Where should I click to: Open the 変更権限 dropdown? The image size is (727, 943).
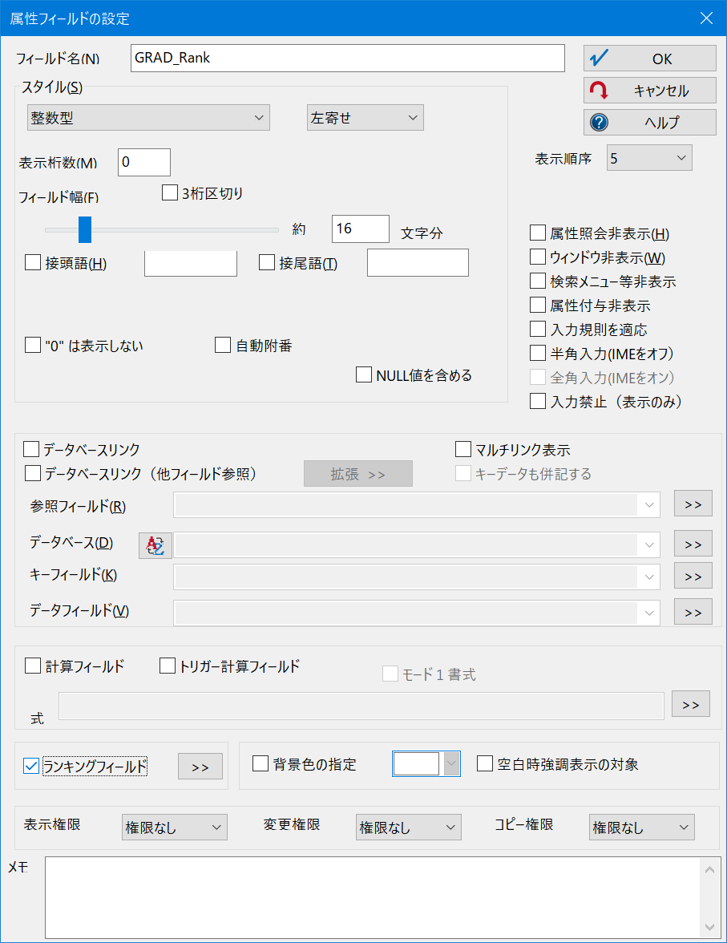tap(408, 827)
